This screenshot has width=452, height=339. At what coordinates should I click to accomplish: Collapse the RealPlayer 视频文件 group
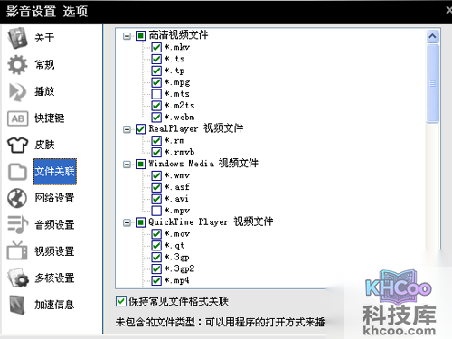(x=127, y=129)
